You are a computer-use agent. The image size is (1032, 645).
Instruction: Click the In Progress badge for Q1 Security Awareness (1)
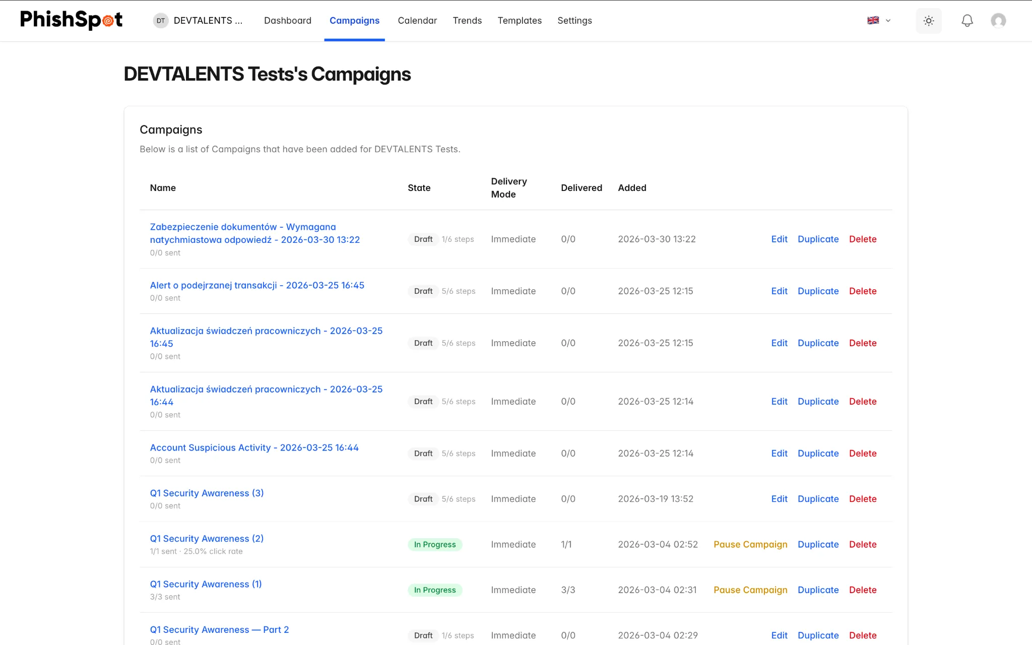click(x=435, y=590)
